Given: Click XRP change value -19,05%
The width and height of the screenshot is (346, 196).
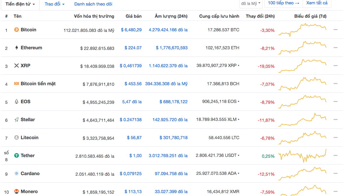Looking at the screenshot, I should (266, 66).
